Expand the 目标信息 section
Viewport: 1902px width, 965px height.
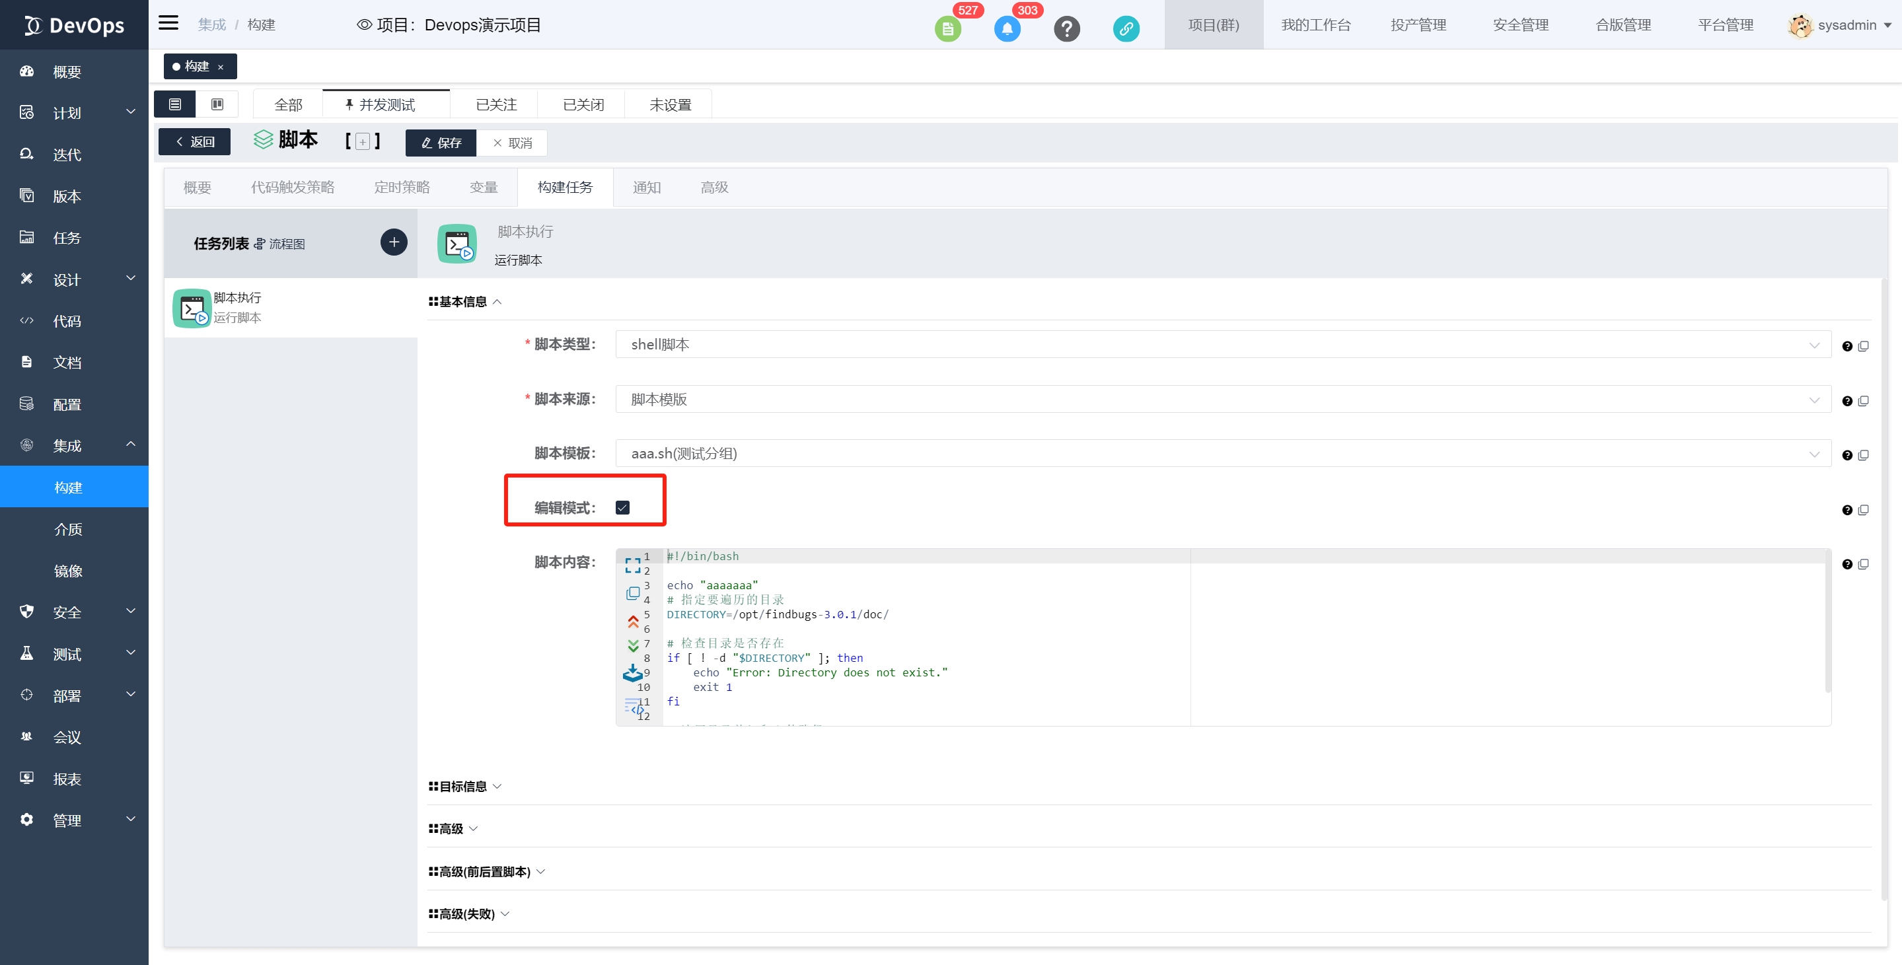[464, 786]
